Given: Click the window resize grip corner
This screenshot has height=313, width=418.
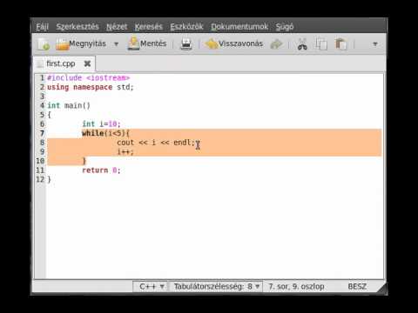Looking at the screenshot, I should coord(381,288).
